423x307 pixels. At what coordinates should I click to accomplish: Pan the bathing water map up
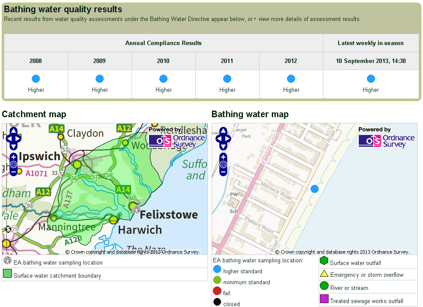(x=223, y=131)
